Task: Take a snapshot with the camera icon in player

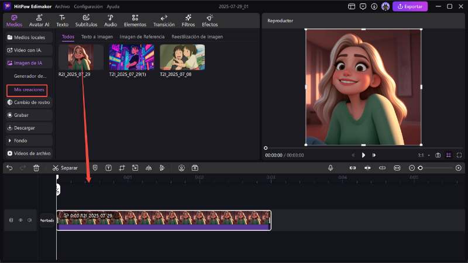Action: (438, 155)
